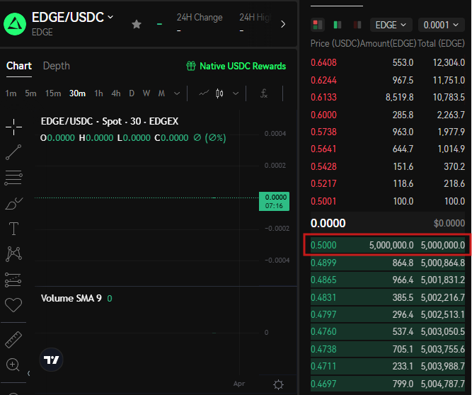Open the EDGE unit dropdown in order book

point(391,25)
